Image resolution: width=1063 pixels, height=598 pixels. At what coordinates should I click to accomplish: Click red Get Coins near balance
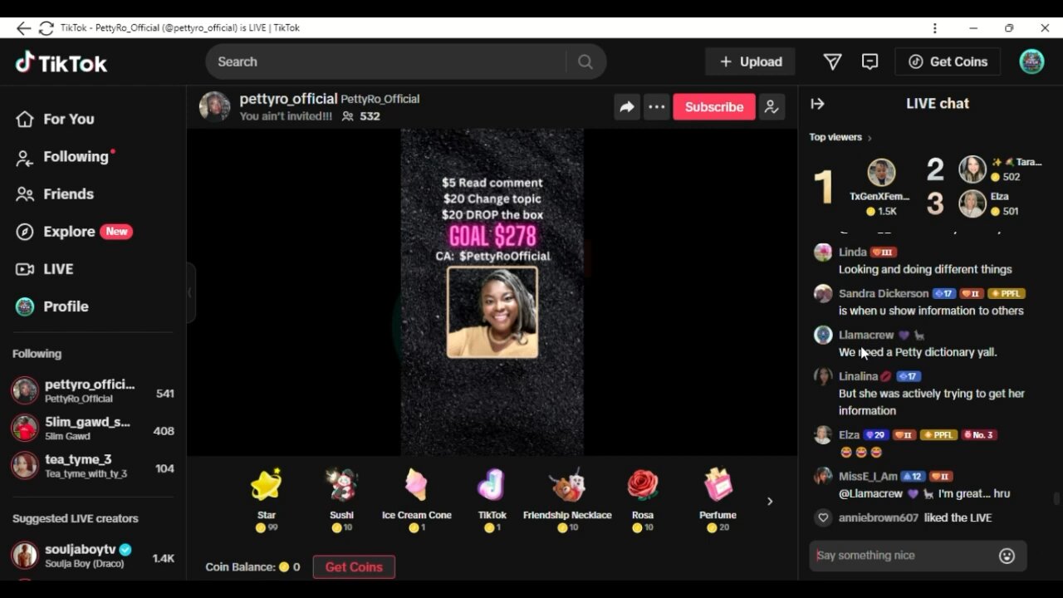[x=354, y=567]
